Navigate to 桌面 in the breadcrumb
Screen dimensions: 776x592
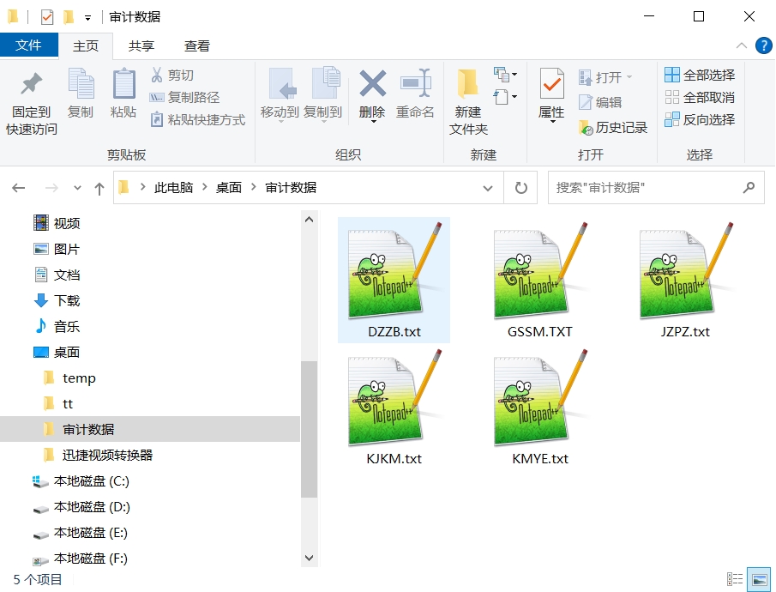228,187
